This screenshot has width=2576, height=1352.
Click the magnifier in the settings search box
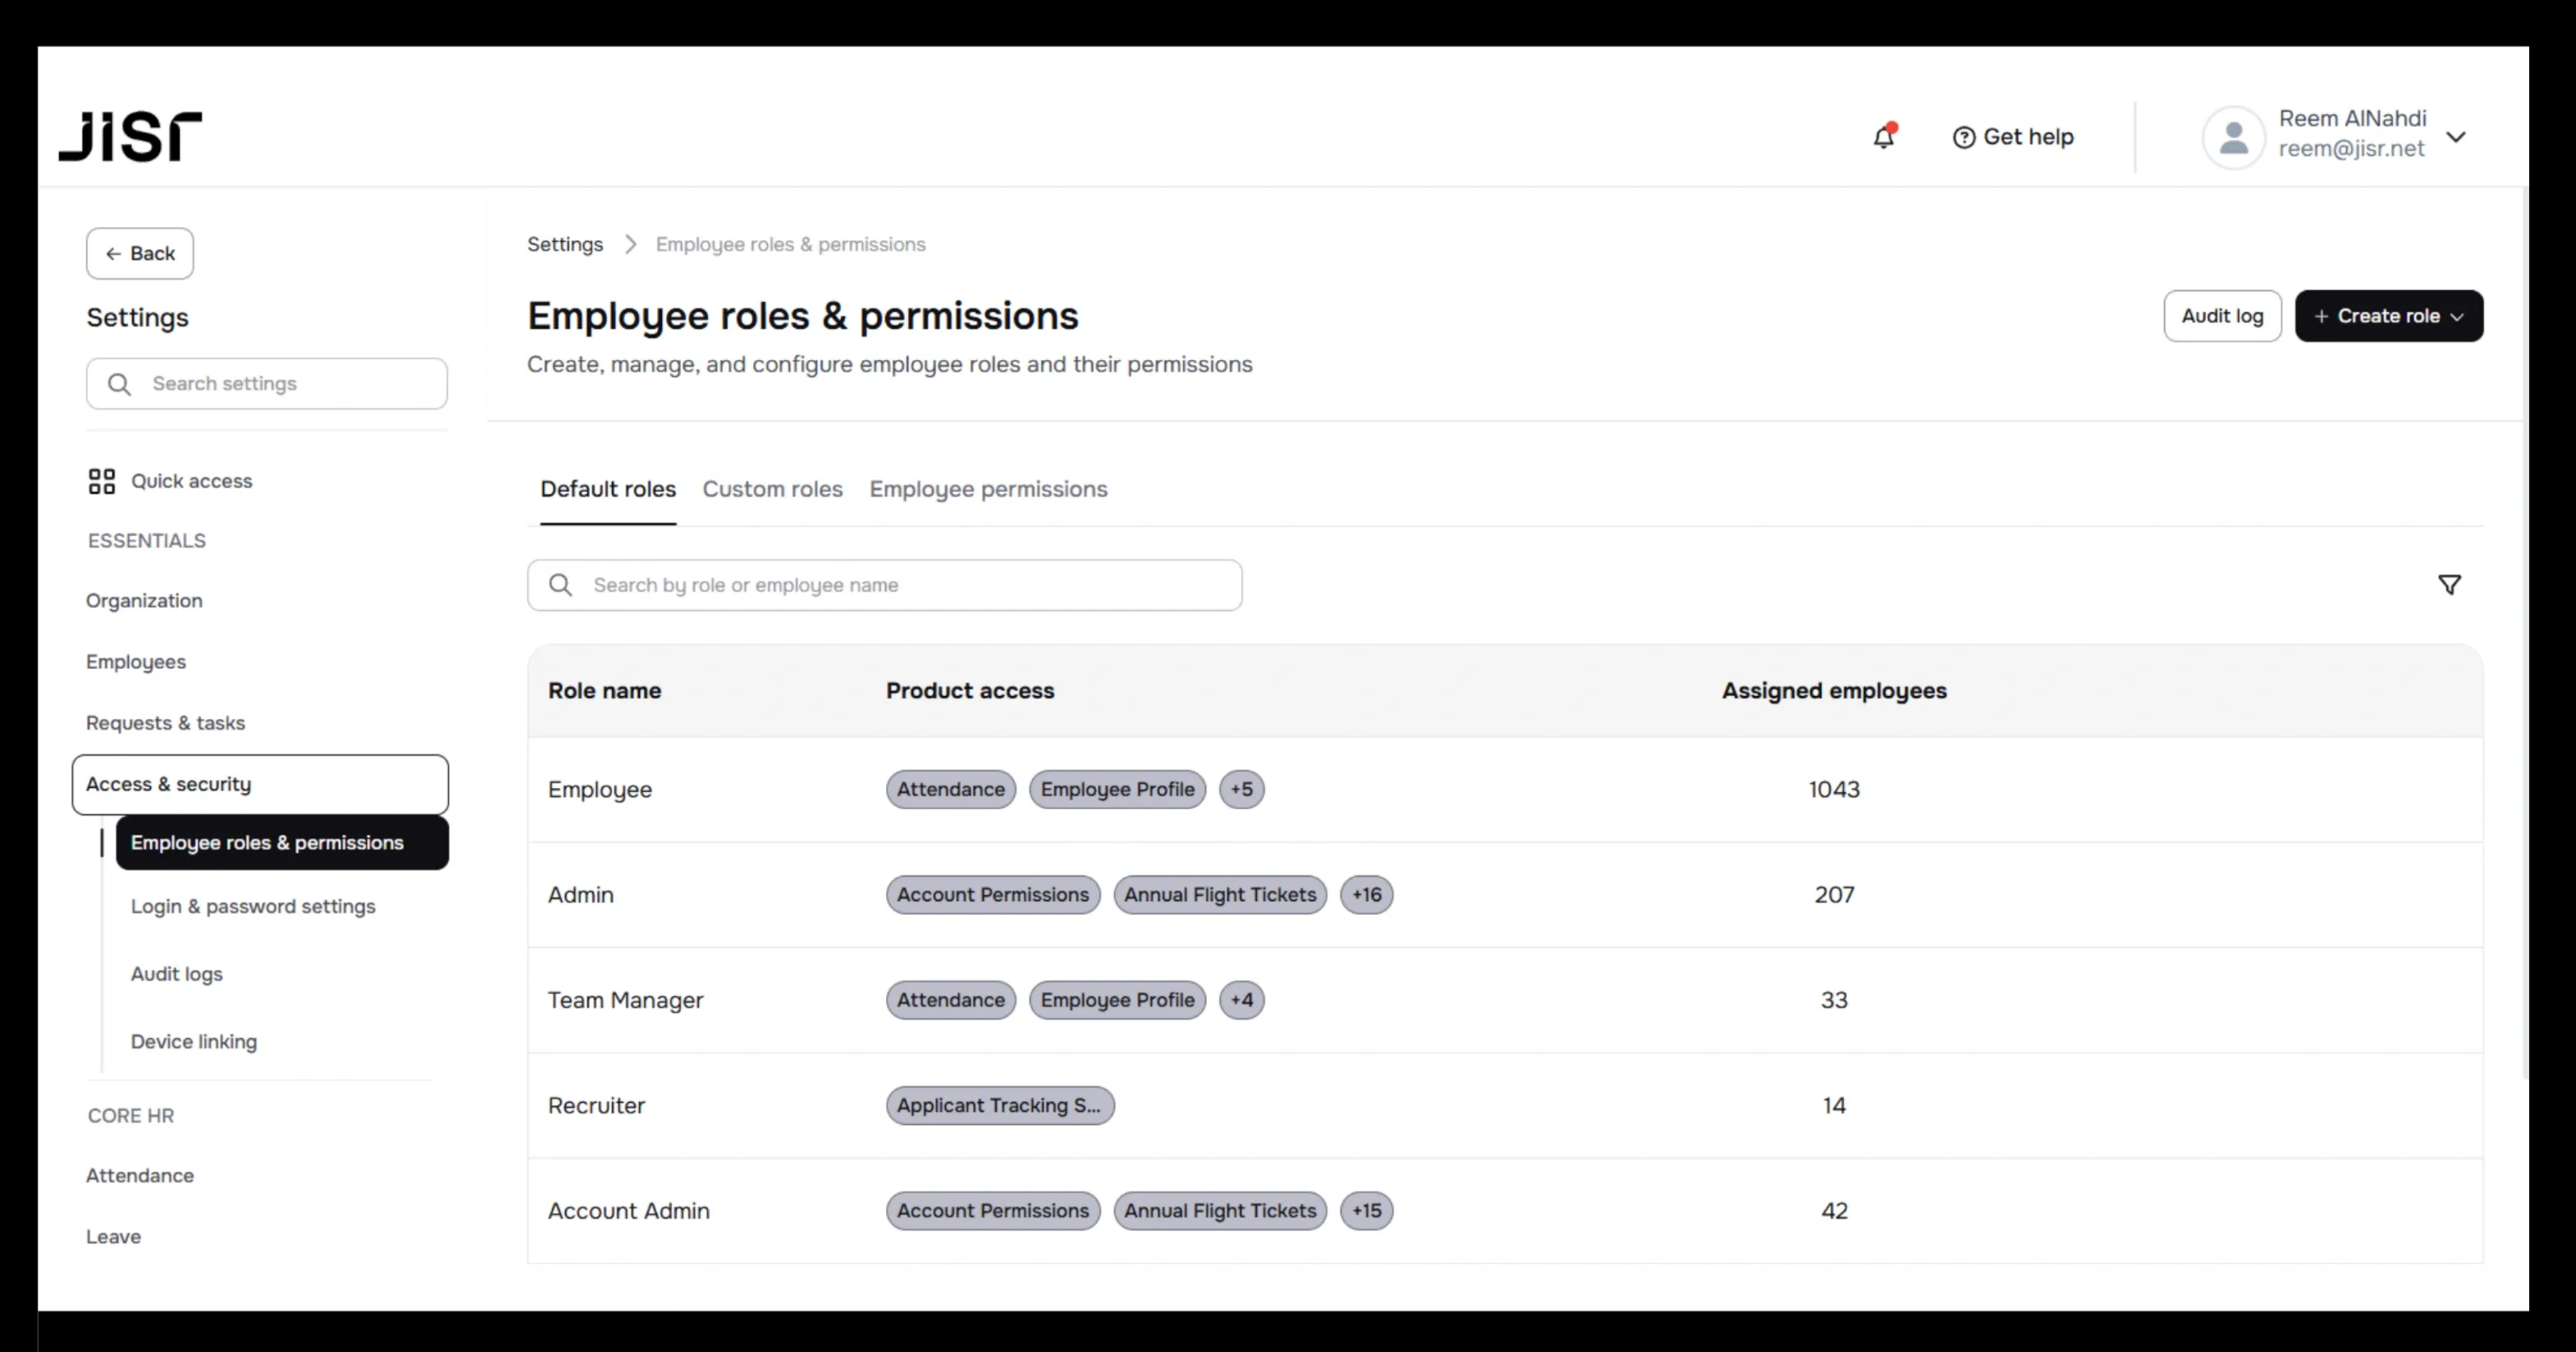pyautogui.click(x=118, y=384)
